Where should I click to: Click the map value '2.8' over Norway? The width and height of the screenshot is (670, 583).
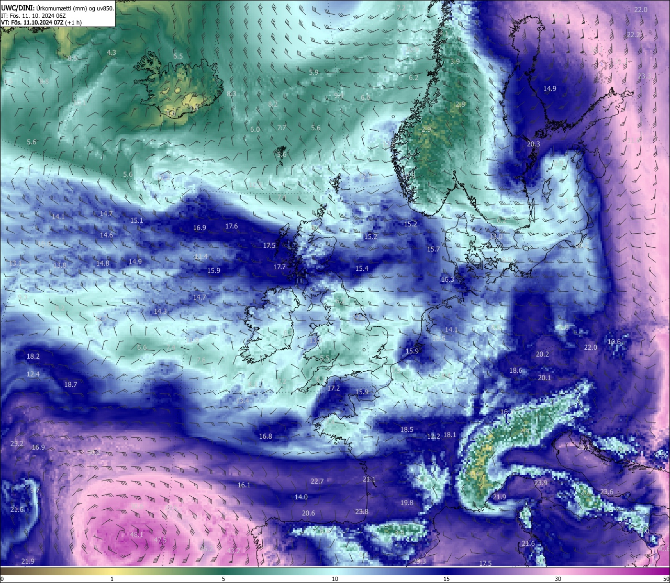click(x=460, y=105)
